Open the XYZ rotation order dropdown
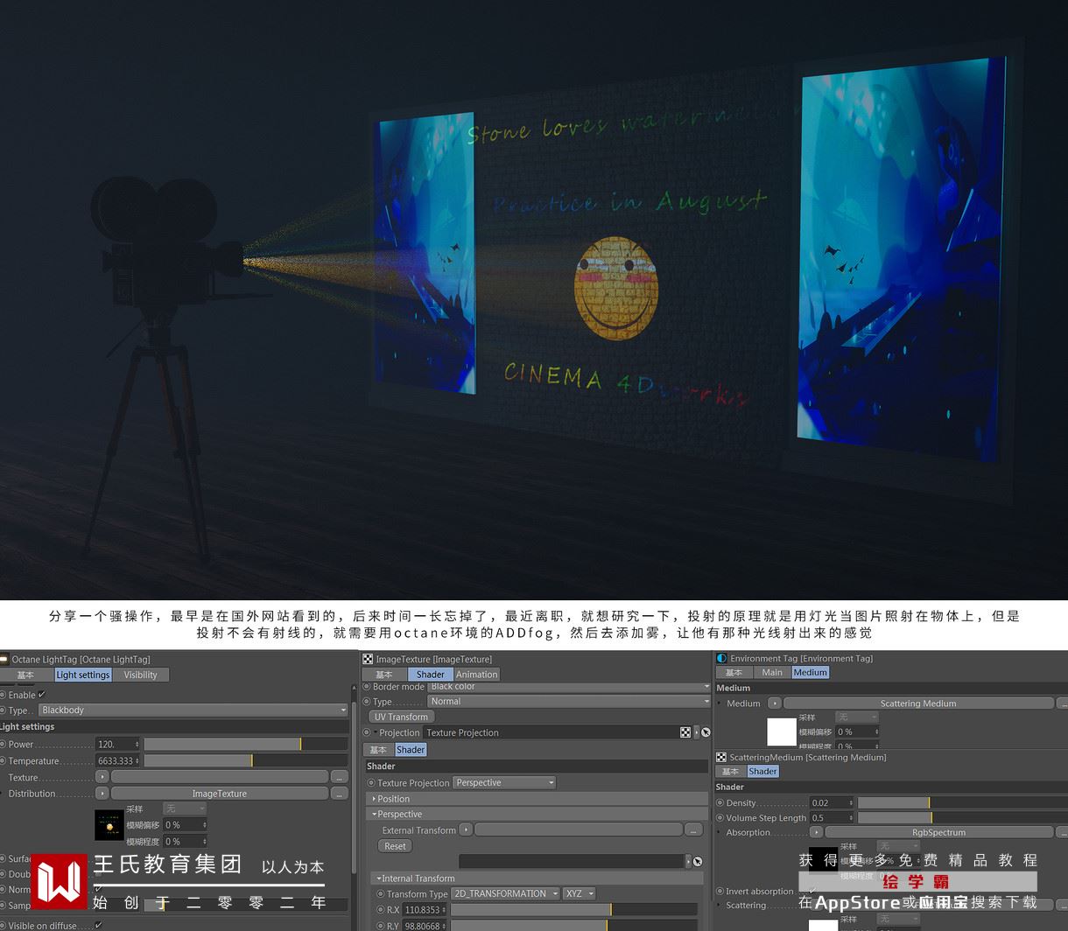1068x931 pixels. 580,894
